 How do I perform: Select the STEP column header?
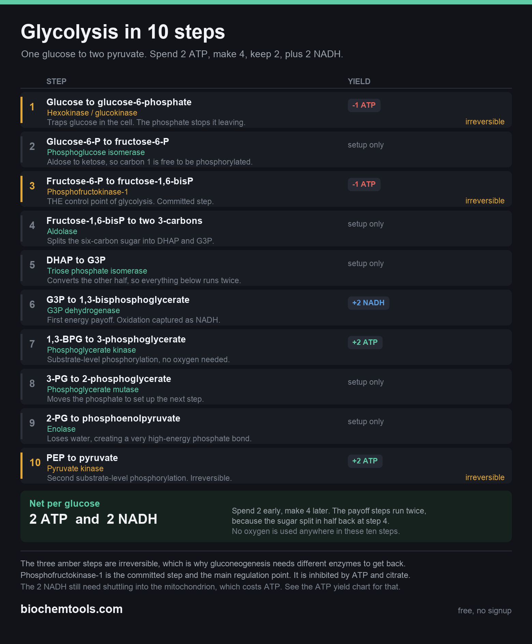(56, 81)
